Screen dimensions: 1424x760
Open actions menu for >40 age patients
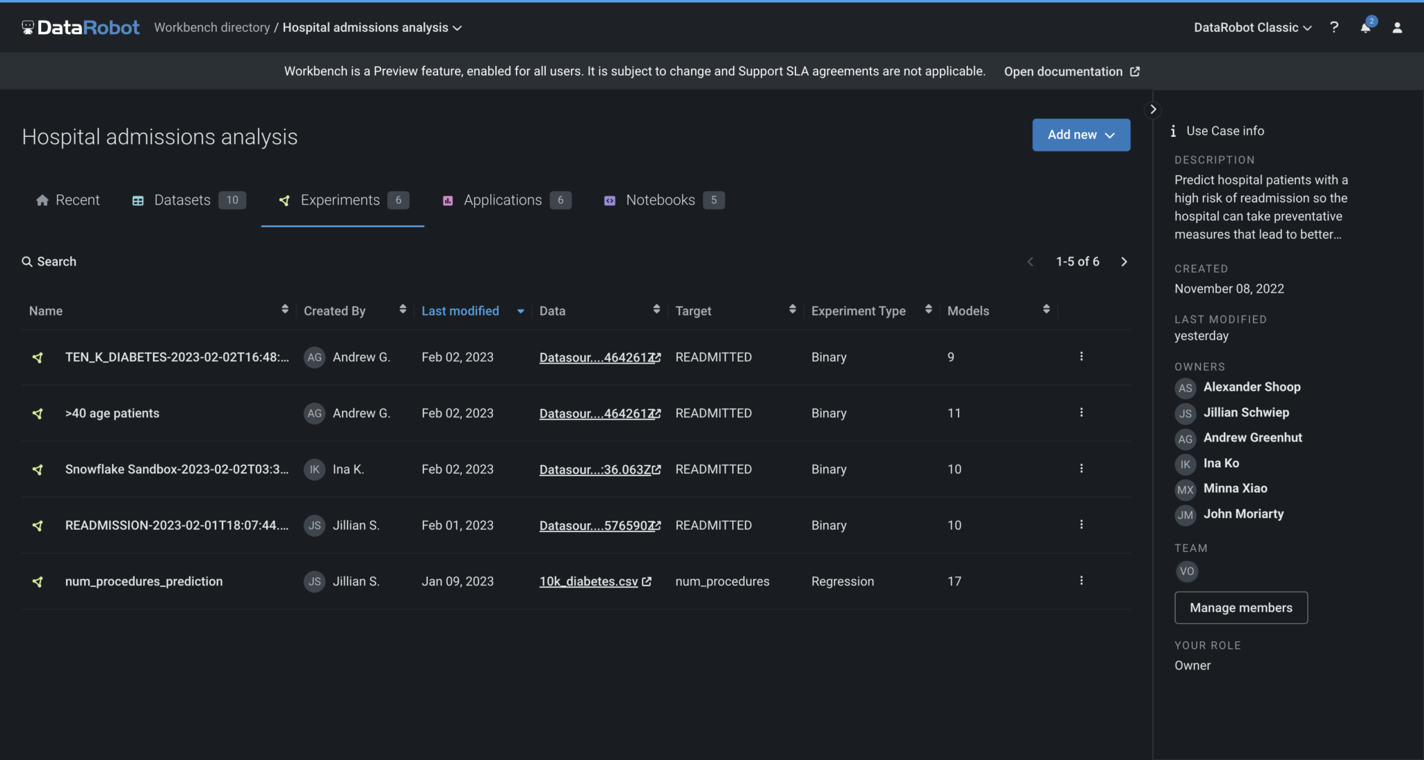point(1081,412)
